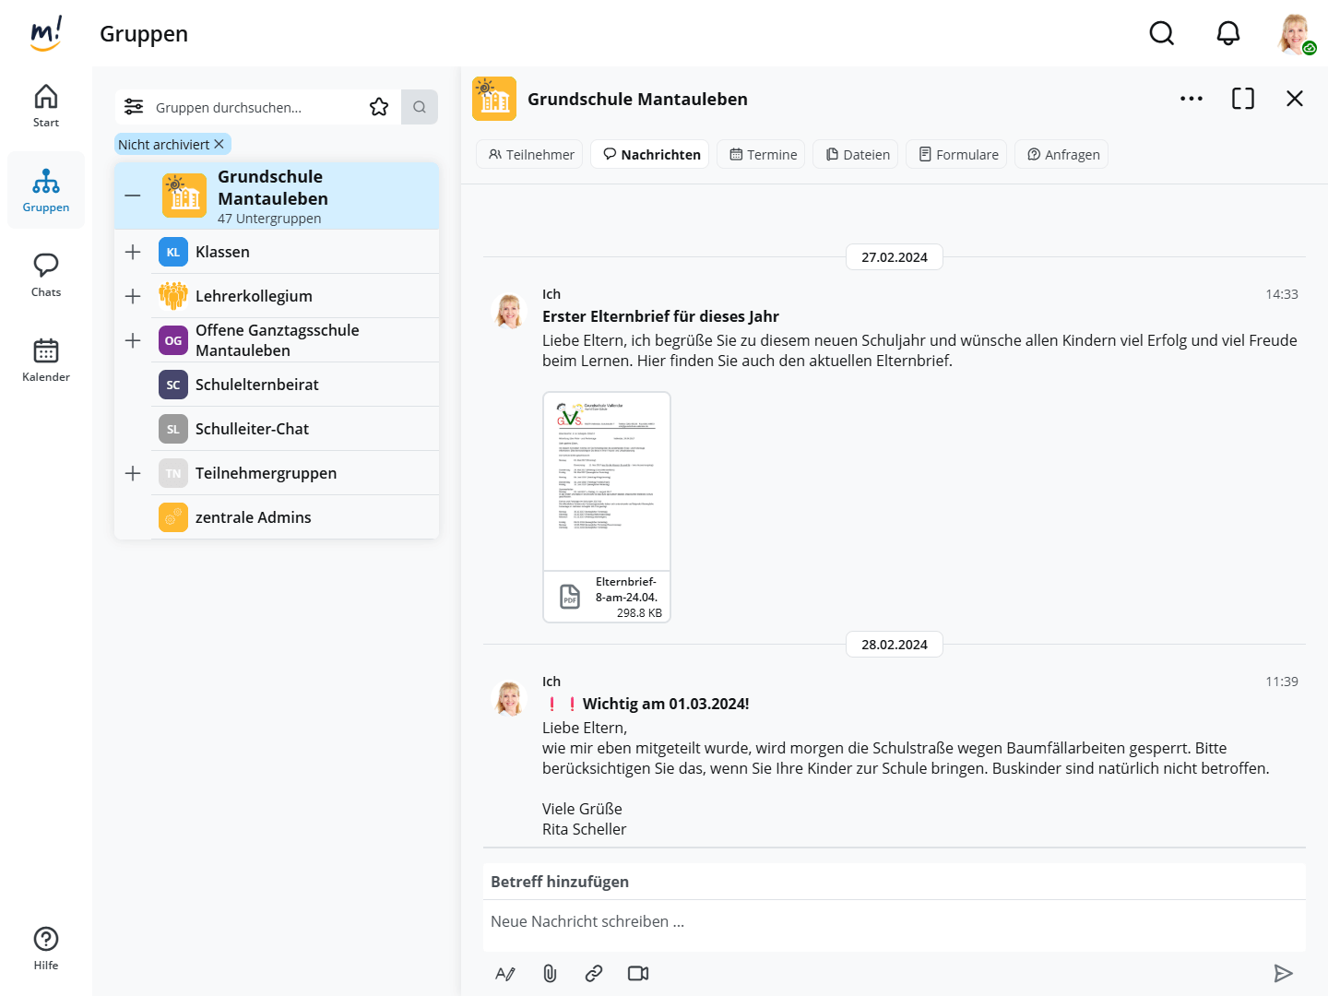
Task: Open text formatting options in the composer
Action: pyautogui.click(x=505, y=974)
